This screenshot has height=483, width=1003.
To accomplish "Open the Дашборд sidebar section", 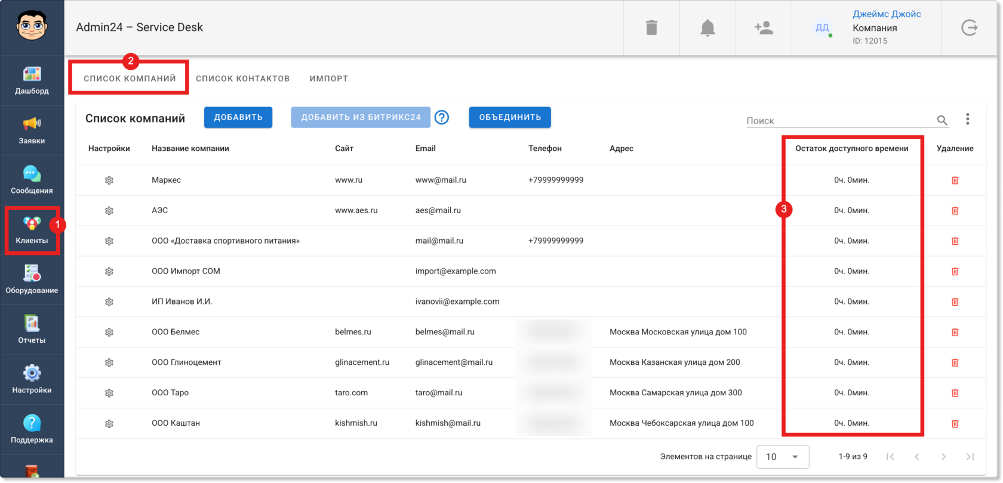I will click(x=32, y=81).
